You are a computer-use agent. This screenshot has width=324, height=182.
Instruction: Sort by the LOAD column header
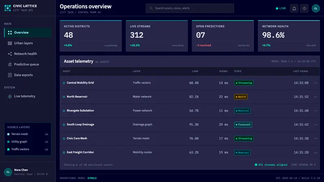195,71
